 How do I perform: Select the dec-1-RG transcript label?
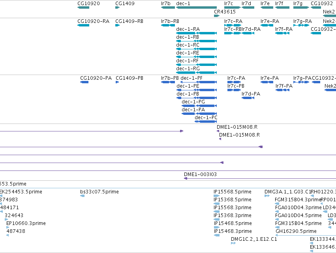pyautogui.click(x=188, y=69)
